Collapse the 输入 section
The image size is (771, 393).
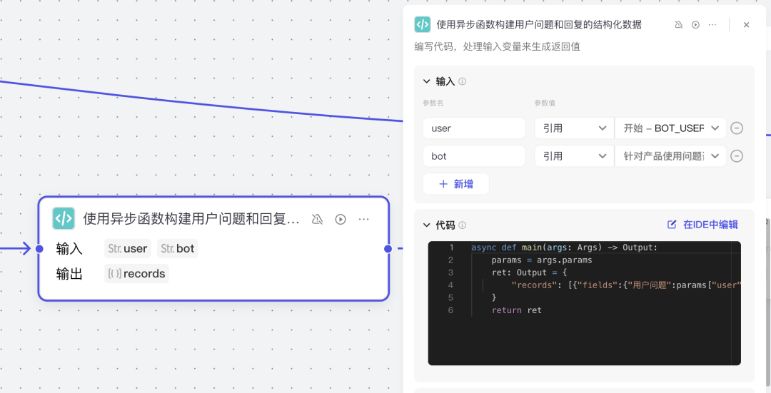[428, 81]
